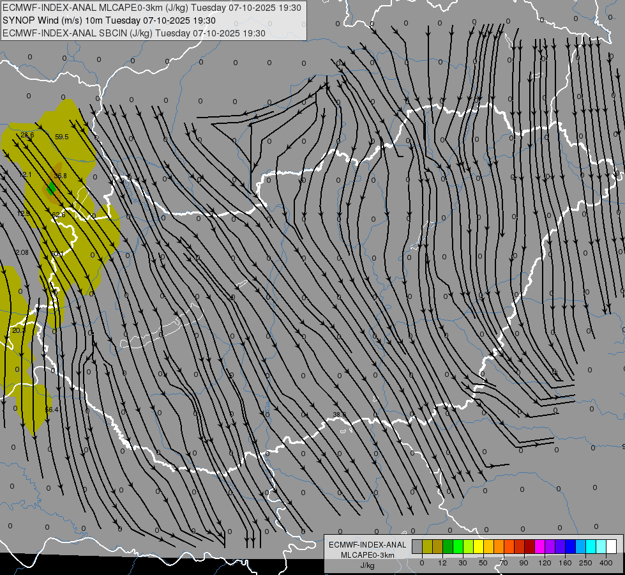Image resolution: width=625 pixels, height=575 pixels.
Task: Click the SYNOP Wind 10m title line
Action: point(109,20)
